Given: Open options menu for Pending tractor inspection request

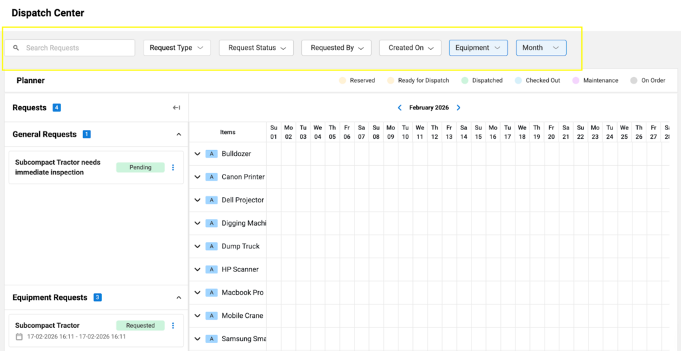Looking at the screenshot, I should pos(173,168).
